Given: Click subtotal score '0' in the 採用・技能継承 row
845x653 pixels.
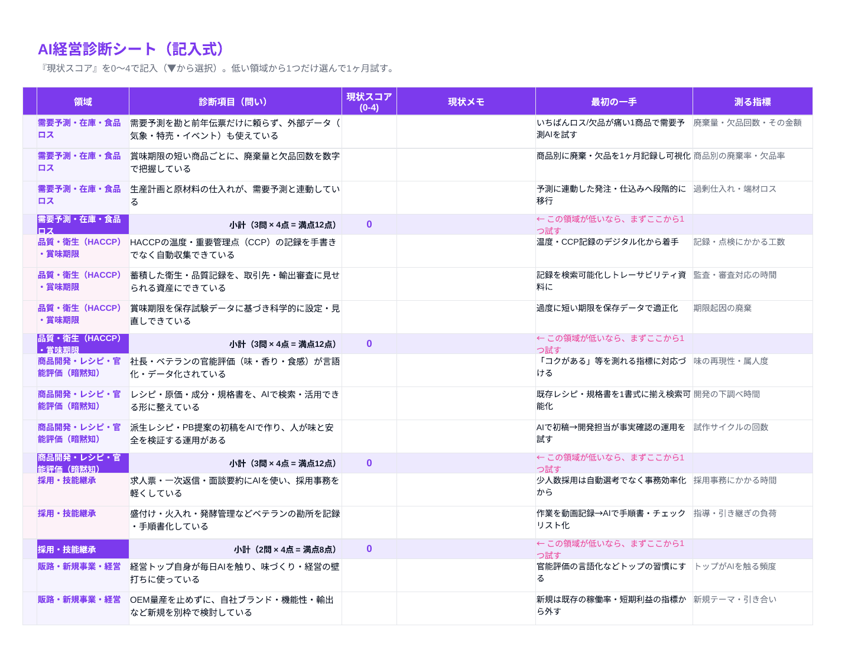Looking at the screenshot, I should coord(369,549).
